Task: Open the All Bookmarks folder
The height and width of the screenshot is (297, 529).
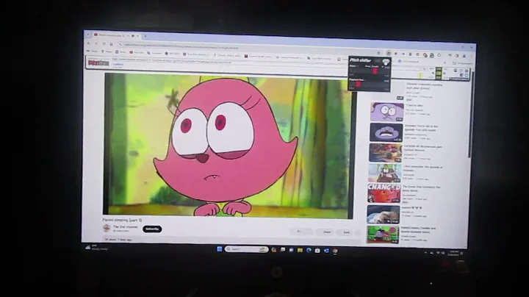Action: click(x=463, y=63)
